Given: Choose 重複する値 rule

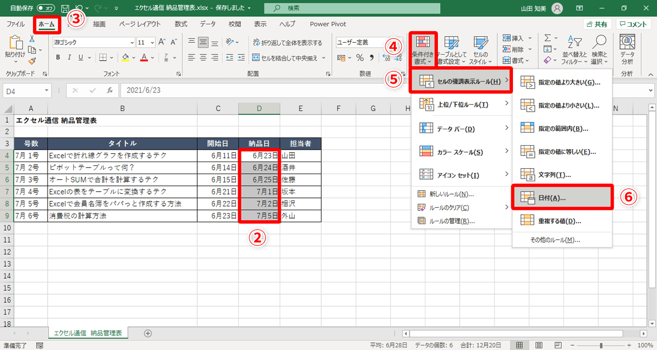Looking at the screenshot, I should click(x=562, y=221).
